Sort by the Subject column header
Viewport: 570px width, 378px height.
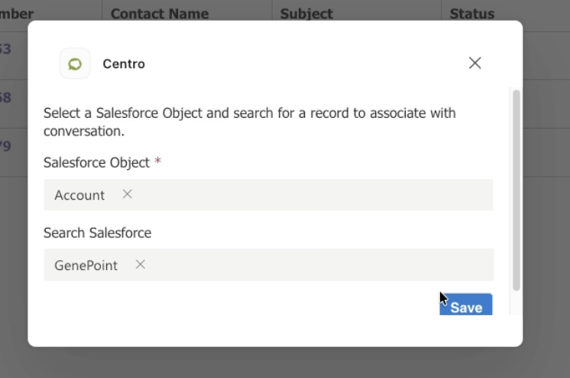point(306,14)
